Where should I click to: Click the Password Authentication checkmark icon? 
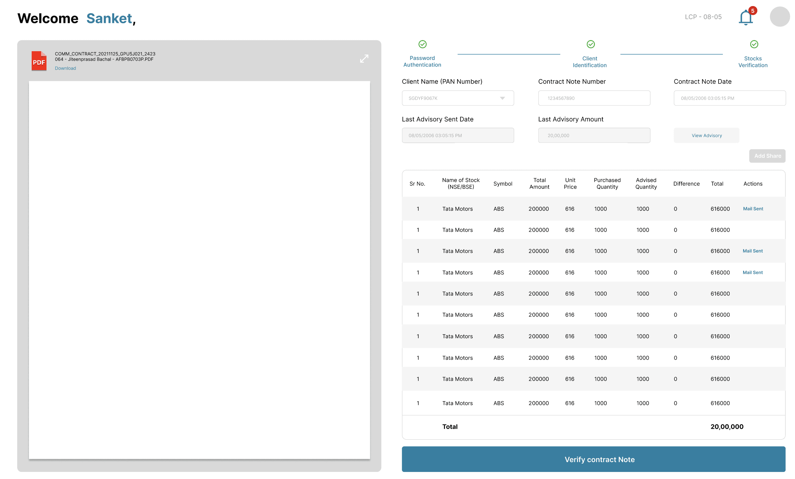point(422,44)
